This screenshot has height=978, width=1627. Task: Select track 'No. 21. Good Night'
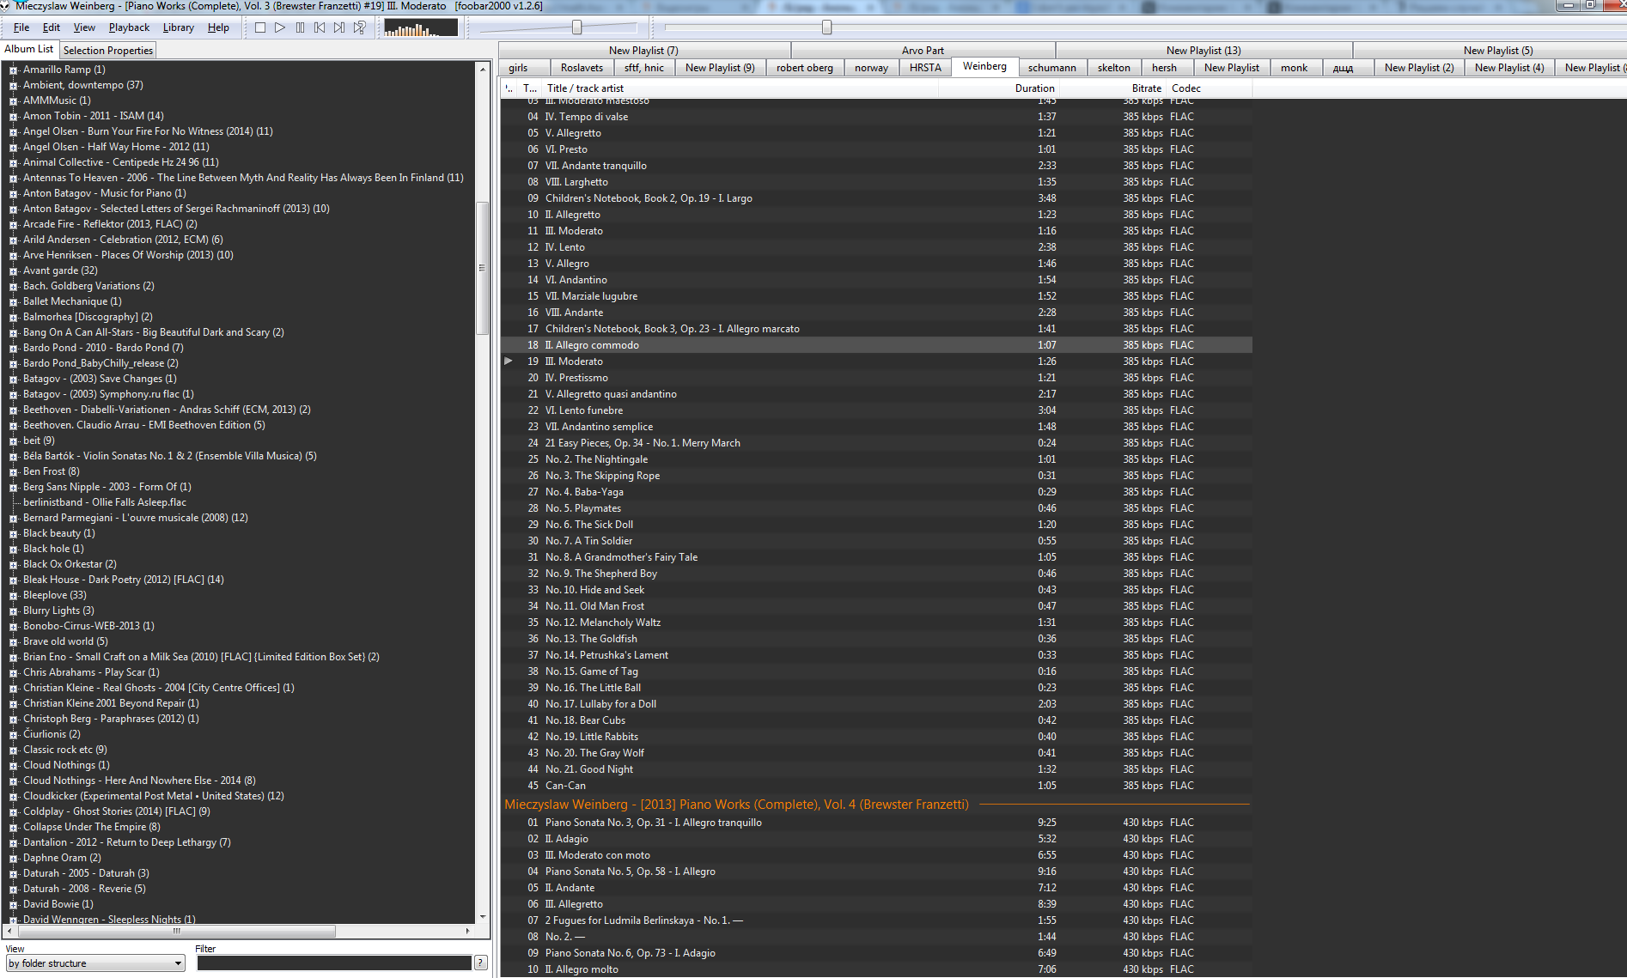click(876, 769)
